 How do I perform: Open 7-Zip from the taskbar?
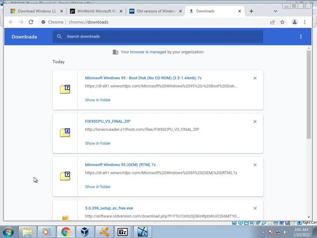coord(123,232)
